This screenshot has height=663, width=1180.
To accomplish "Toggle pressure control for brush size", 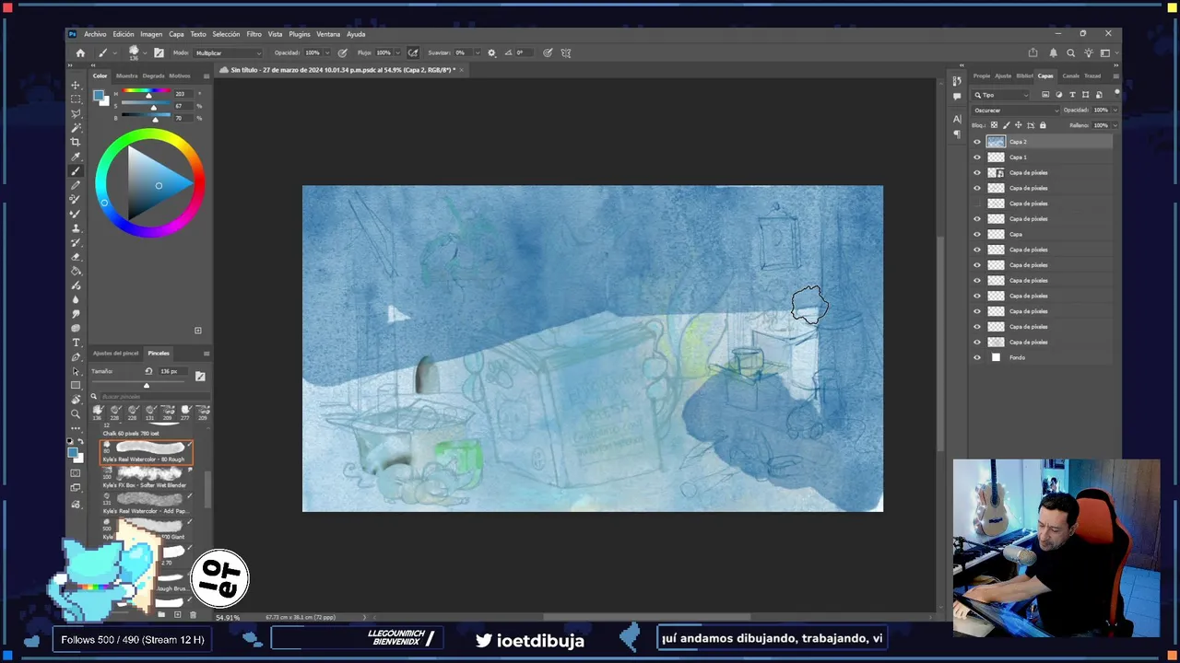I will 548,52.
